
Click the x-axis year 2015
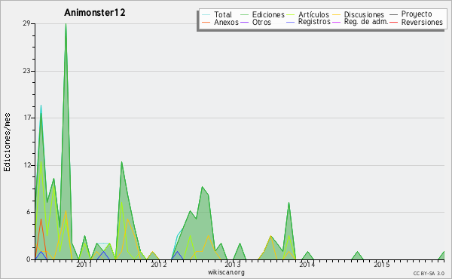[x=382, y=264]
